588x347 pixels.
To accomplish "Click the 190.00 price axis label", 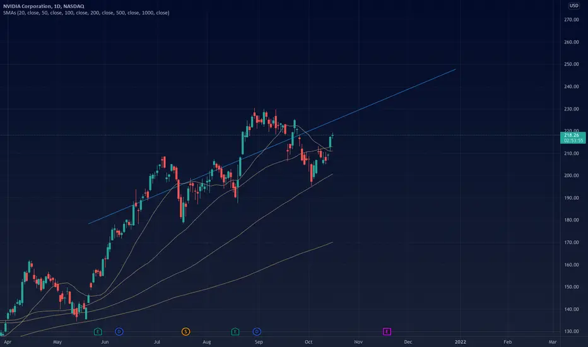I will coord(572,198).
